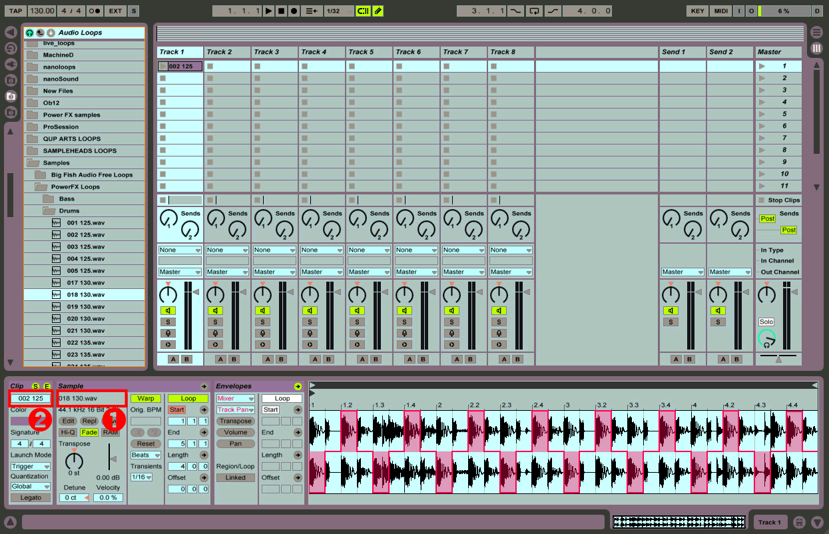Image resolution: width=829 pixels, height=534 pixels.
Task: Click the TAP tempo button
Action: (x=15, y=11)
